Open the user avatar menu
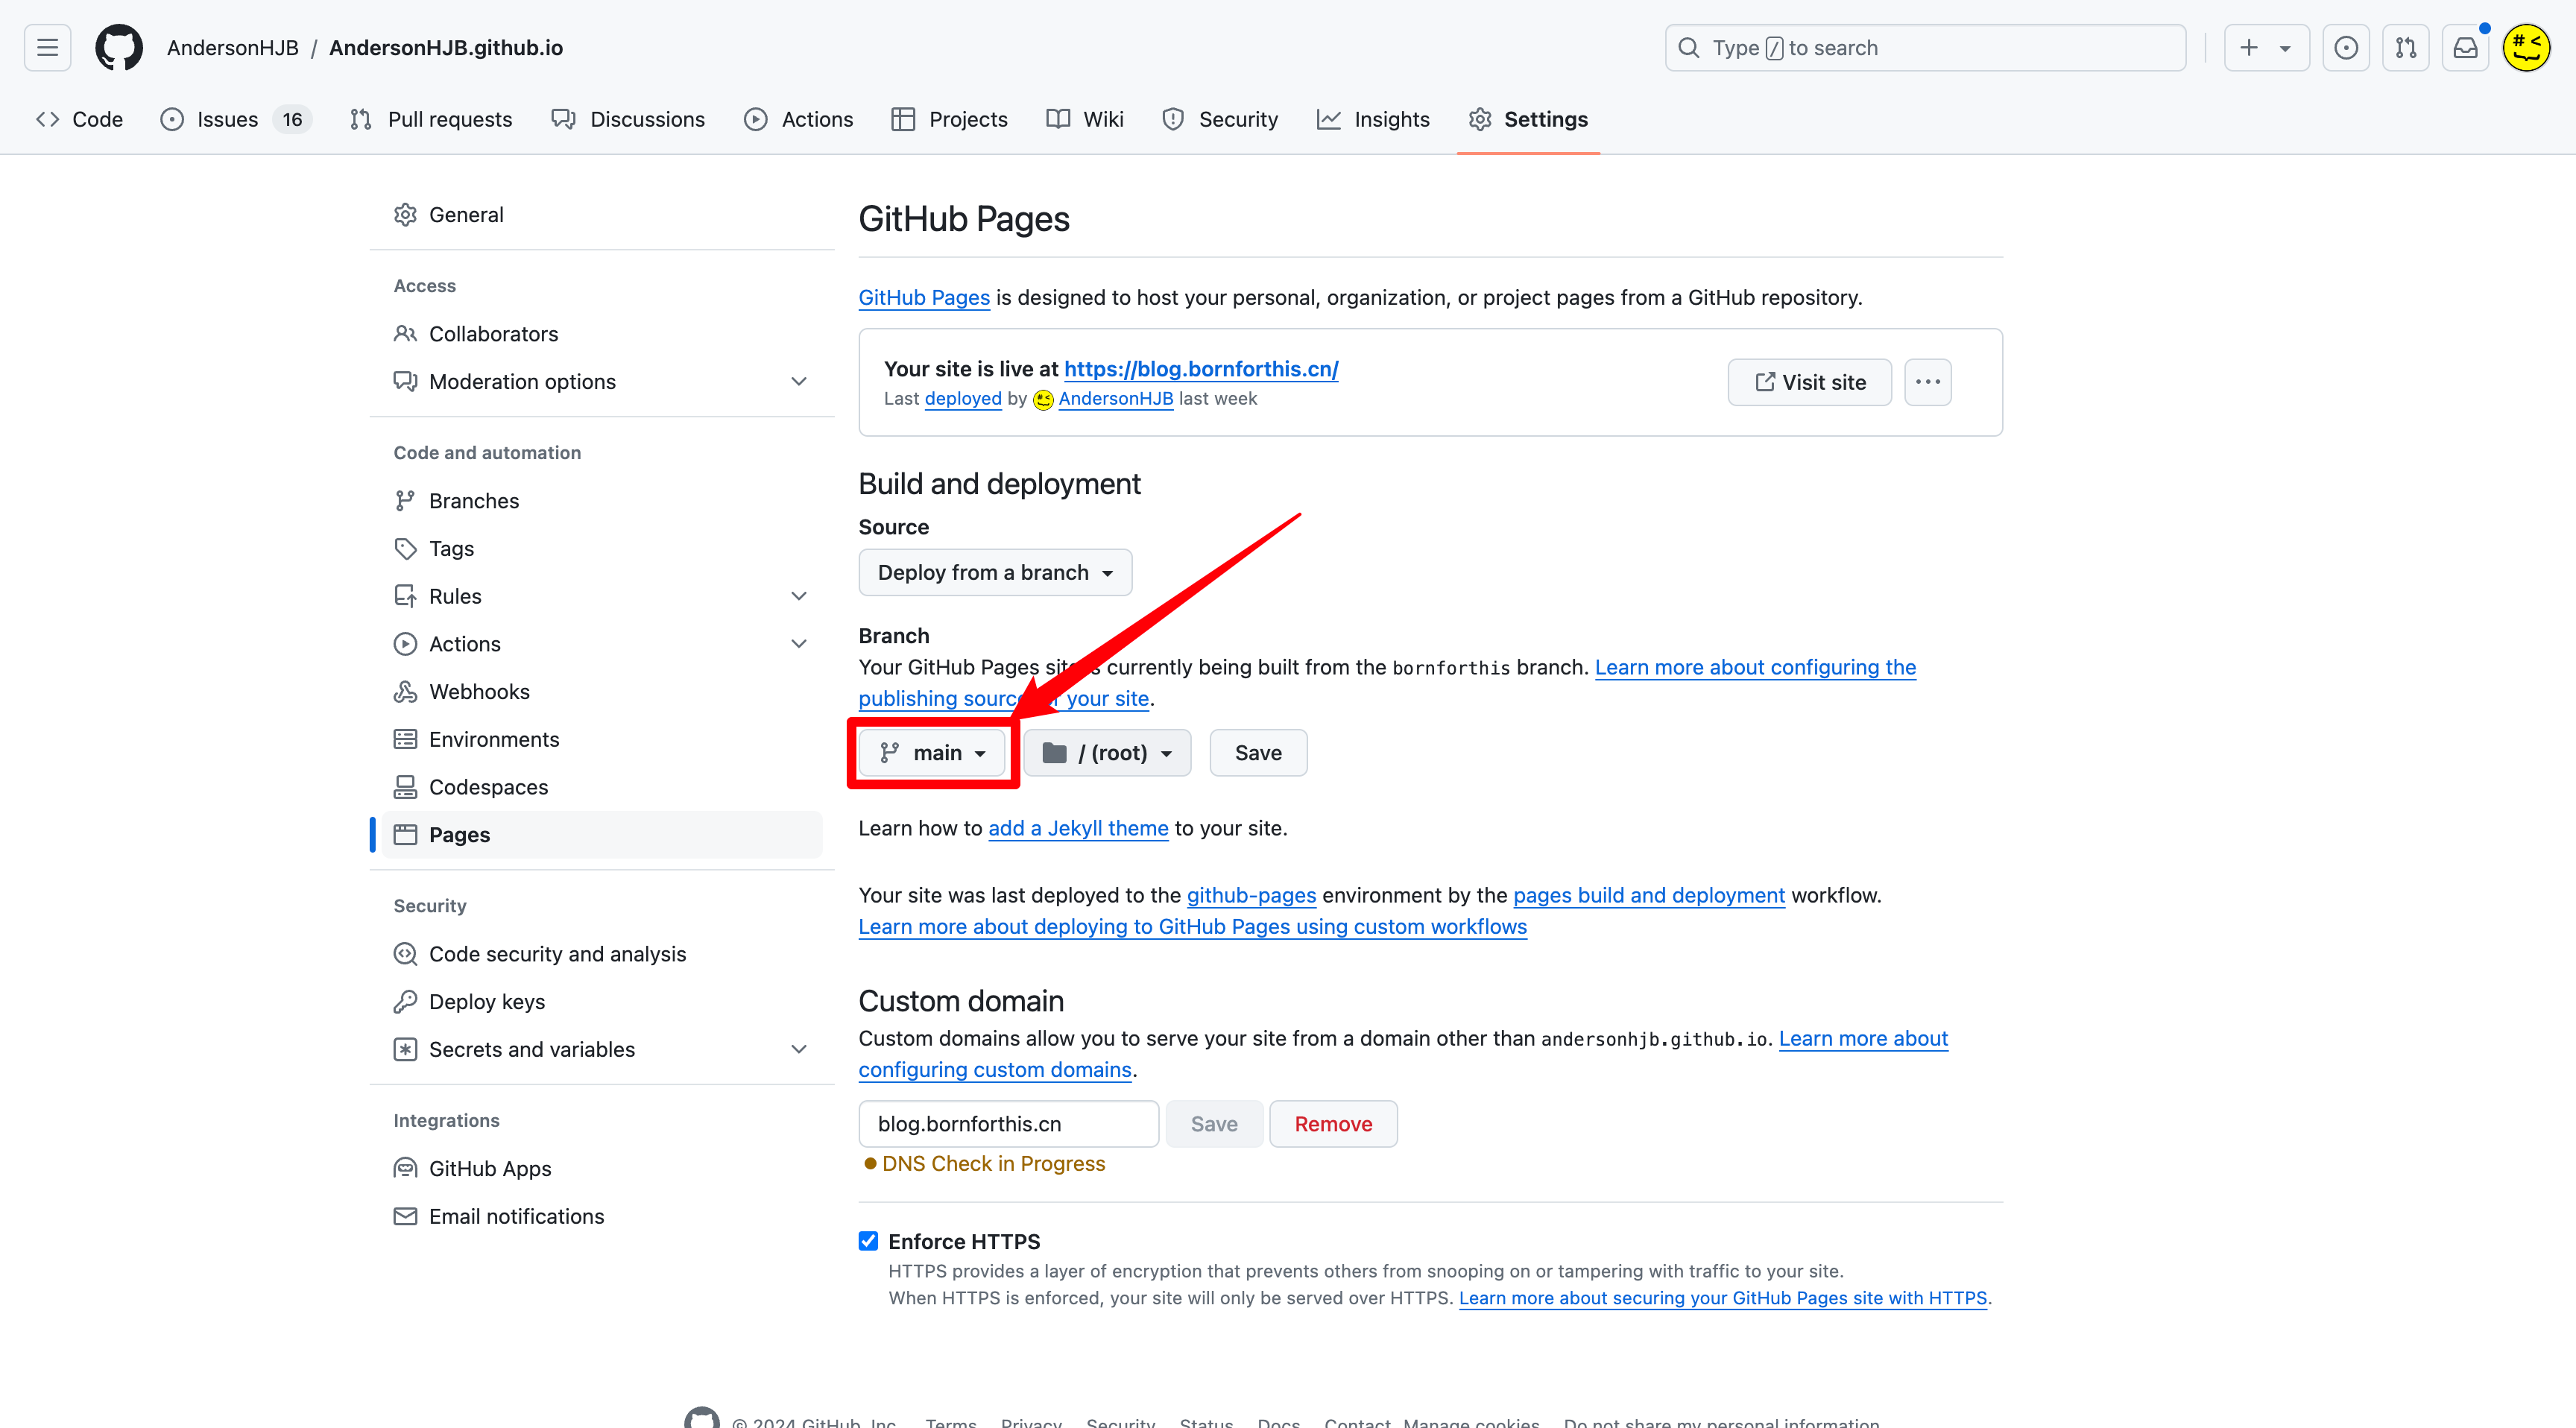 pos(2527,47)
